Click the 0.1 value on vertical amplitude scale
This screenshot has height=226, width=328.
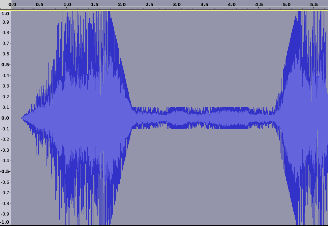tap(6, 107)
